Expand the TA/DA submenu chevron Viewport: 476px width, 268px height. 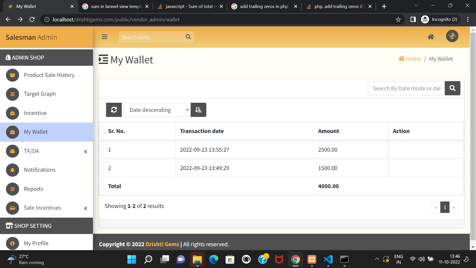click(86, 151)
